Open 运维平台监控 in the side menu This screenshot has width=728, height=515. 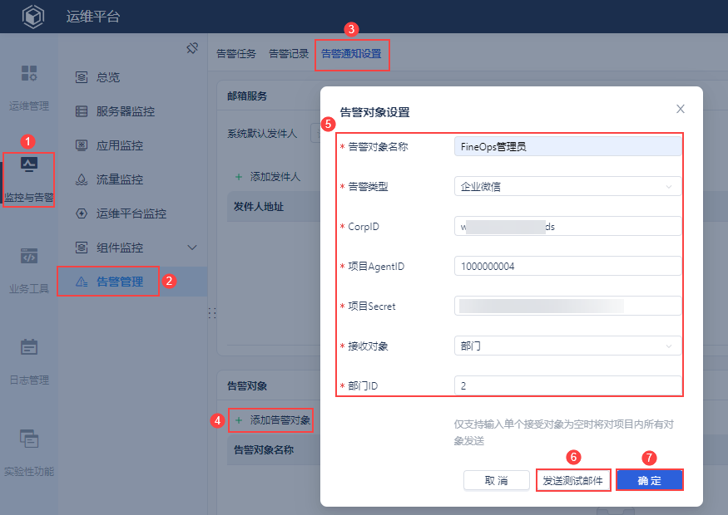click(x=133, y=213)
